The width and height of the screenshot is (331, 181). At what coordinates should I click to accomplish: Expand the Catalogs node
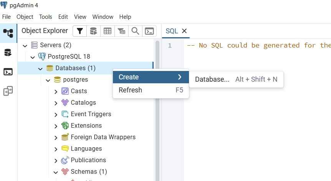pos(56,103)
